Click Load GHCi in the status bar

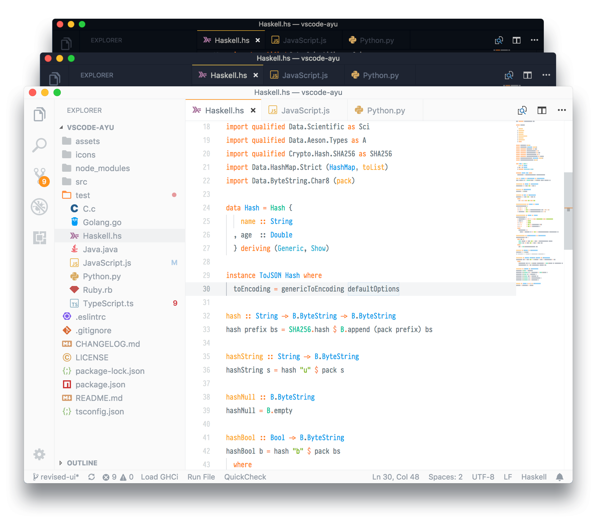tap(159, 477)
